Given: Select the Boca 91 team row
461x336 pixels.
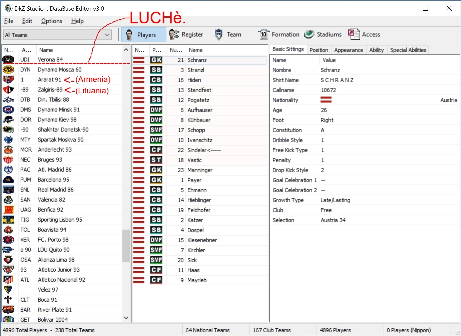Looking at the screenshot, I should [x=62, y=300].
